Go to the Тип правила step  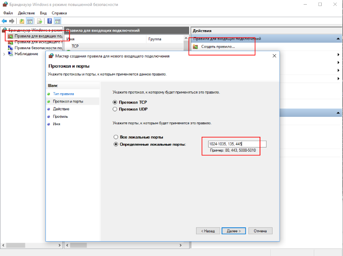pos(64,94)
